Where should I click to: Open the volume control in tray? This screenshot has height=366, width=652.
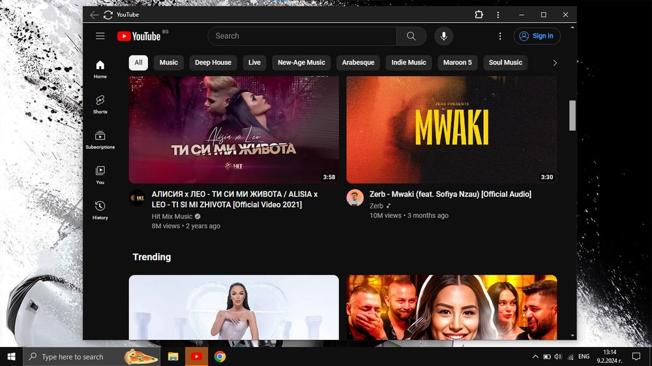(x=558, y=357)
